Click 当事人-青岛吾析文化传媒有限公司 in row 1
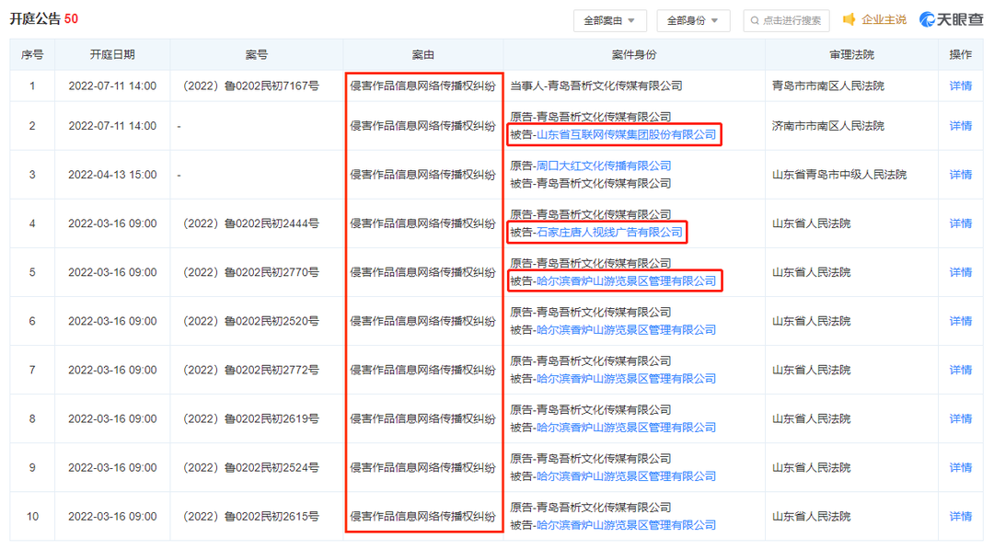Viewport: 994px width, 549px height. [x=596, y=86]
